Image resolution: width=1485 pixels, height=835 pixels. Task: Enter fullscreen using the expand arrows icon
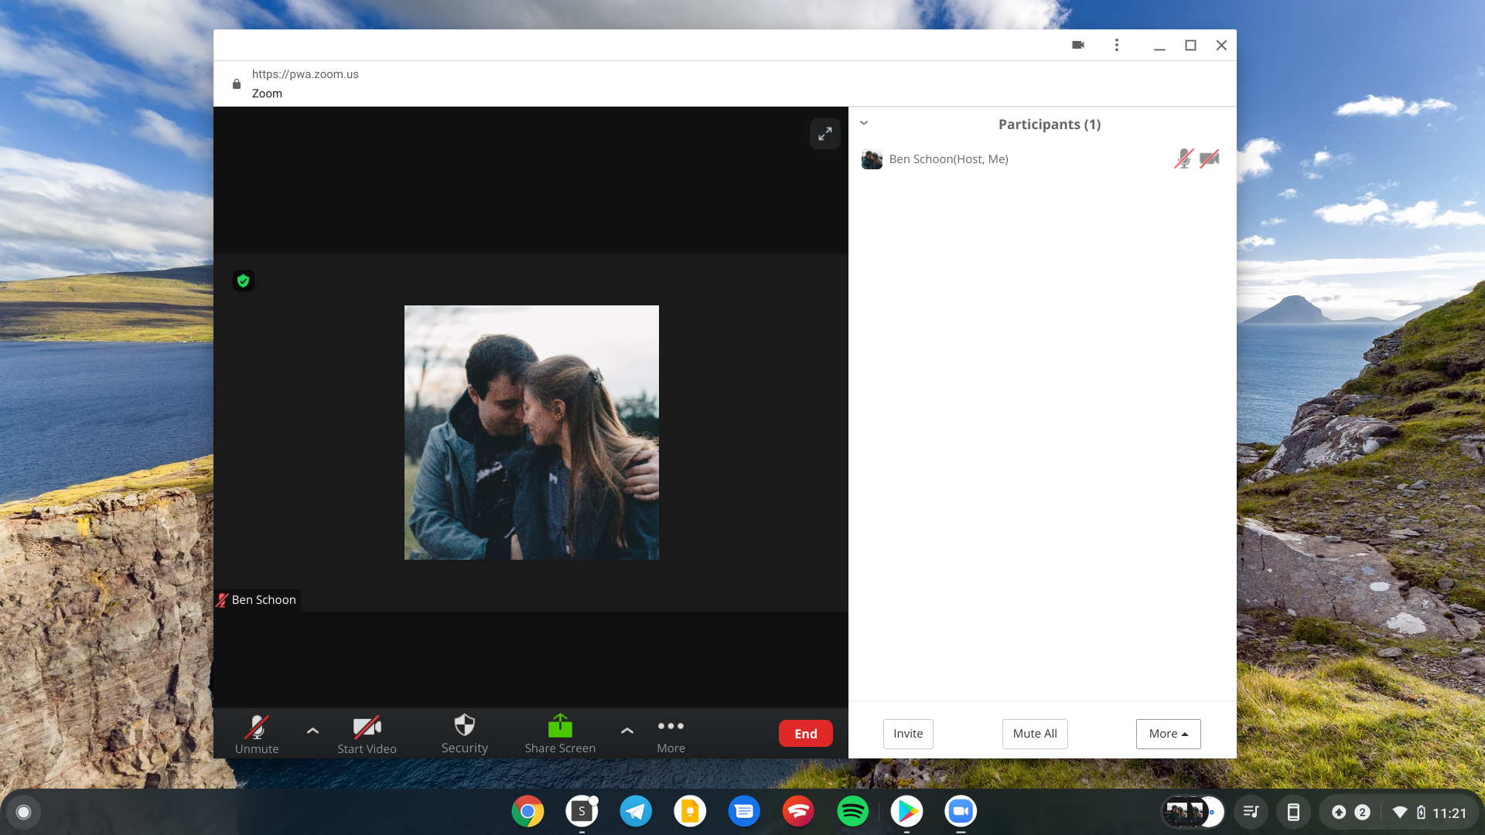(825, 134)
